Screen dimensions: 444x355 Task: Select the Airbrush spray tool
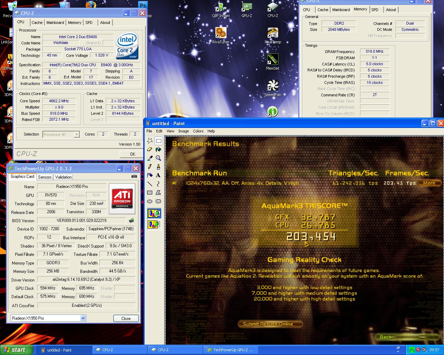point(150,175)
